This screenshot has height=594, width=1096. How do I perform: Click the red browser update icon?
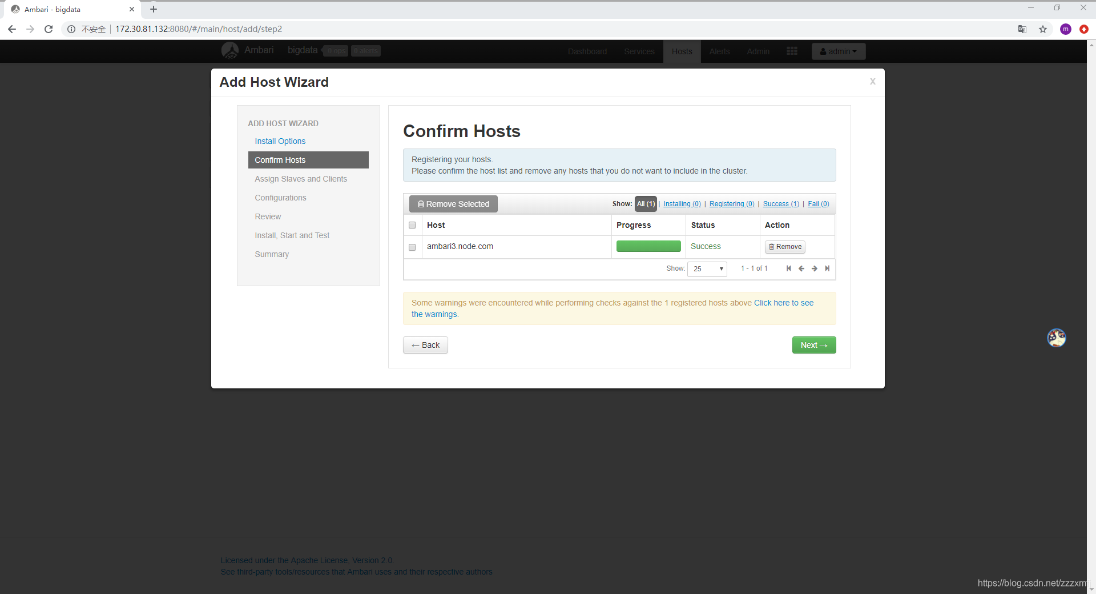(1084, 29)
